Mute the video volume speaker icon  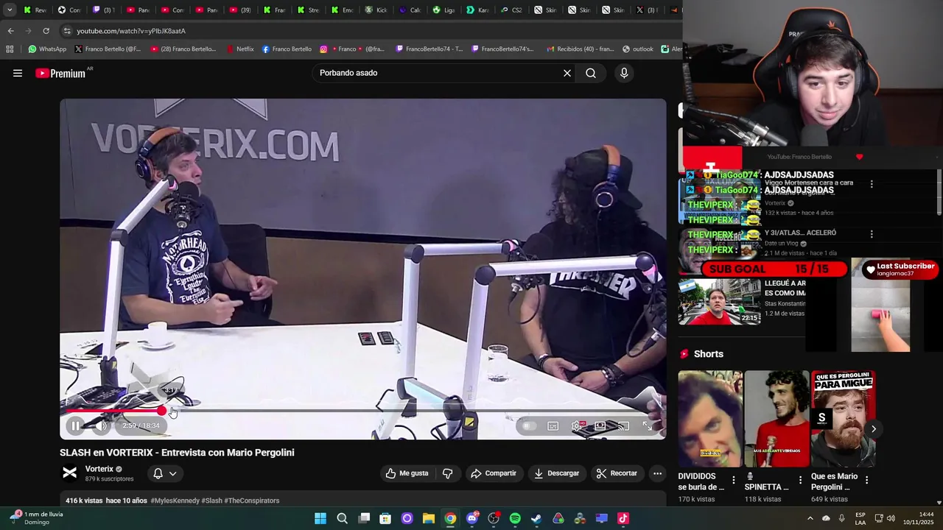pyautogui.click(x=102, y=425)
